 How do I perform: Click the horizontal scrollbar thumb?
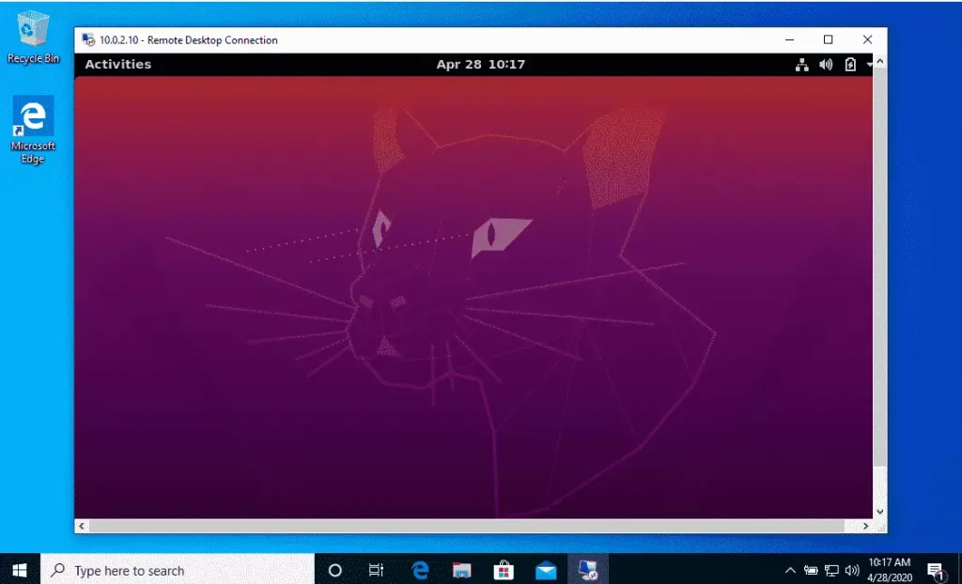467,526
